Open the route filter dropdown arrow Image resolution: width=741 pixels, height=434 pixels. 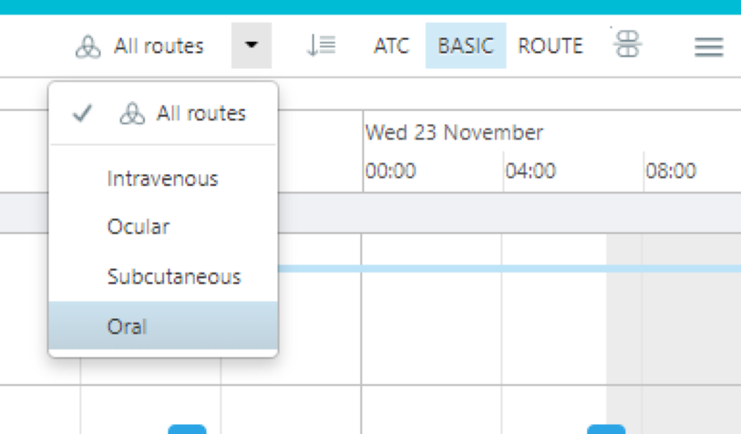point(252,46)
